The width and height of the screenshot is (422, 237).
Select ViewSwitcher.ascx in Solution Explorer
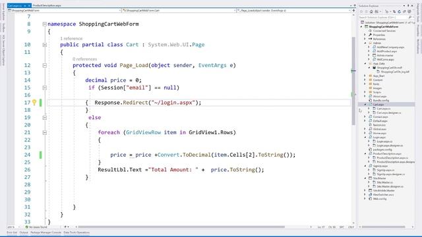pos(383,195)
